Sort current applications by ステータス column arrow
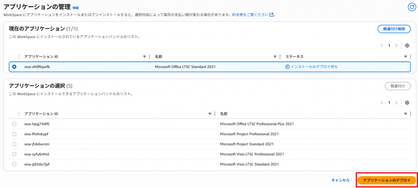Viewport: 418px width, 188px height. pyautogui.click(x=405, y=57)
